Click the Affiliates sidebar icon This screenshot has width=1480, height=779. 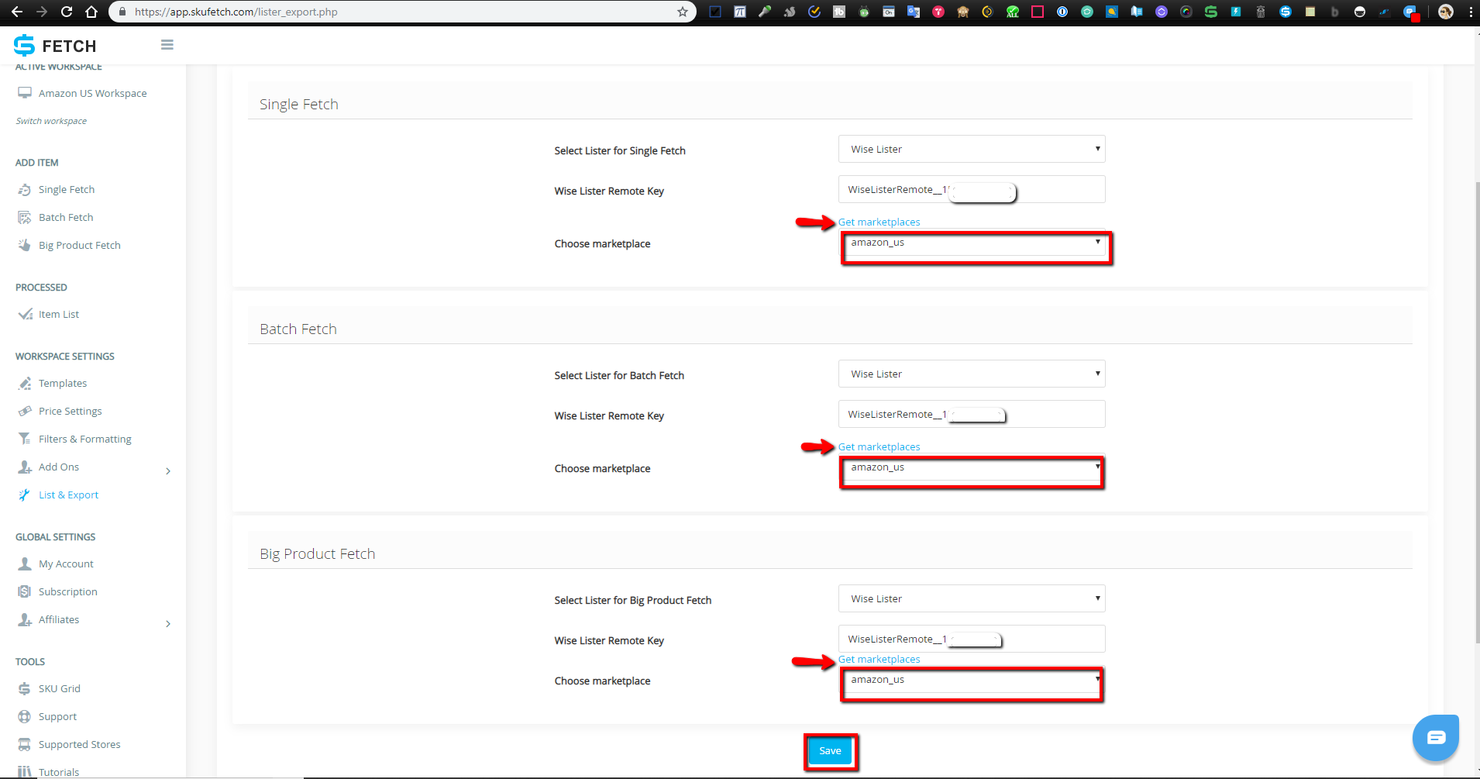tap(25, 620)
